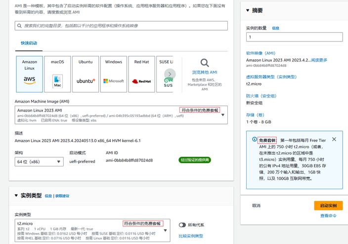
Task: Open the 虚拟服务器类型 (实例类型) link
Action: [271, 77]
